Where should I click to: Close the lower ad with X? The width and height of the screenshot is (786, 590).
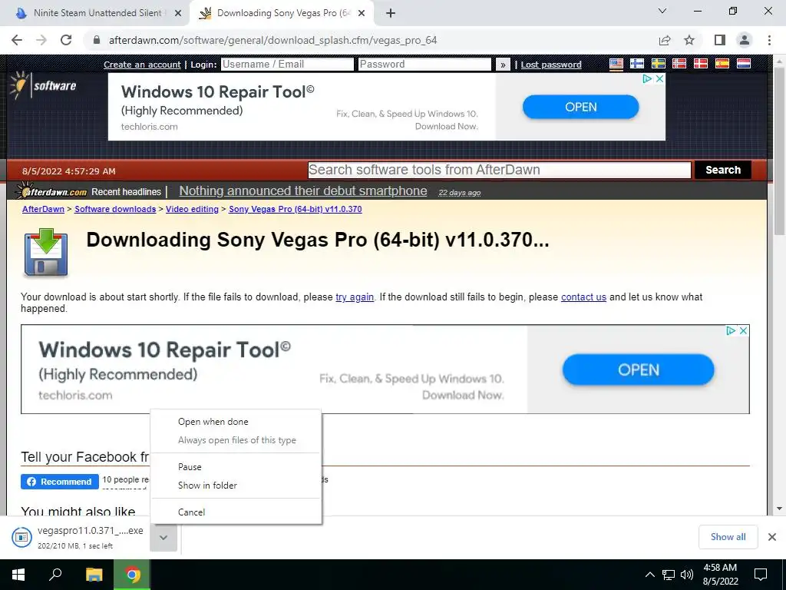click(743, 330)
